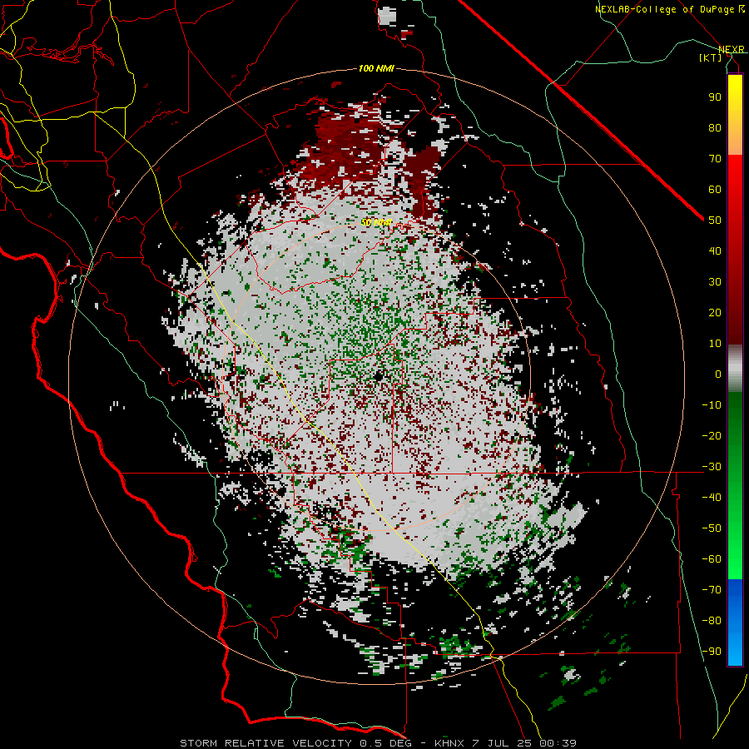Select the NEXR label above the legend
This screenshot has height=749, width=749.
coord(732,50)
